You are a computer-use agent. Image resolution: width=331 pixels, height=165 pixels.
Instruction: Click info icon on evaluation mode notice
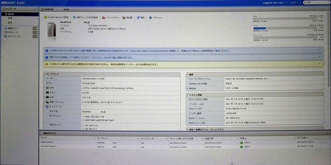click(x=47, y=57)
